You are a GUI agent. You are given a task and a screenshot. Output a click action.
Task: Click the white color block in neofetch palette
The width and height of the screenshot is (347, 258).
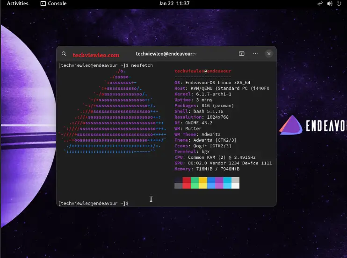[236, 183]
